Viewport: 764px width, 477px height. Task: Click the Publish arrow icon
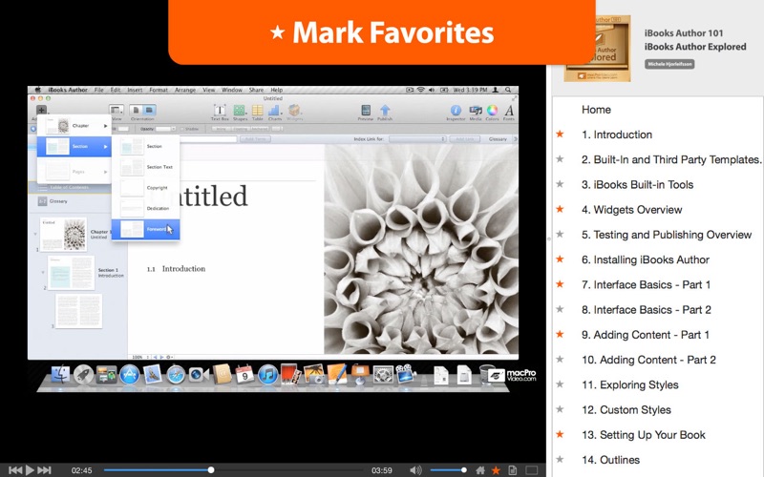click(385, 111)
